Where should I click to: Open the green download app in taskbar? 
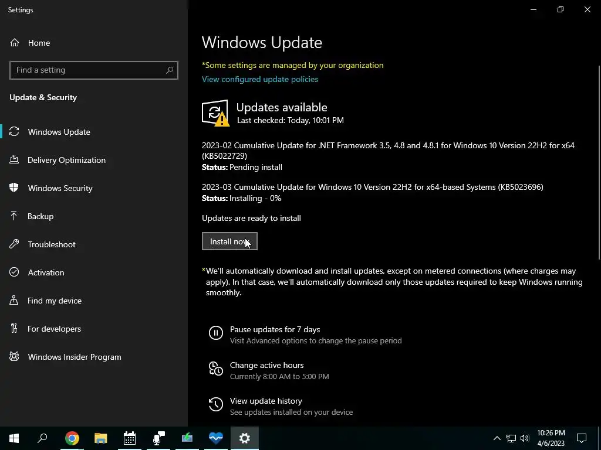tap(187, 438)
